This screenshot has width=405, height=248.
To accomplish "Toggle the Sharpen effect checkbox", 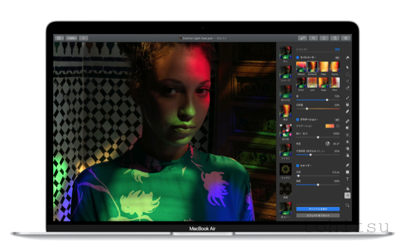I will 297,165.
